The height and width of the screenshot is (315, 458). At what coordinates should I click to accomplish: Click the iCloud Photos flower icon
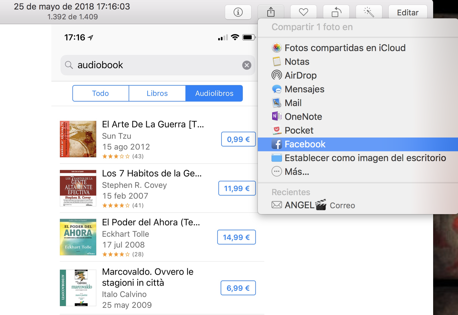pos(277,48)
